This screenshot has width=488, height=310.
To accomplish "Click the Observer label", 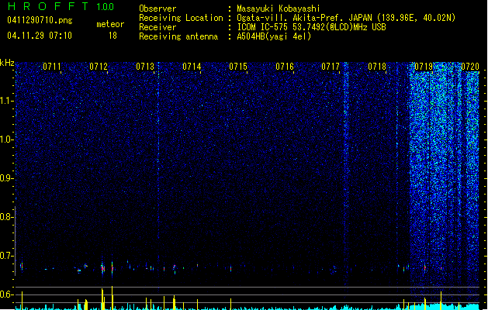I will click(157, 9).
